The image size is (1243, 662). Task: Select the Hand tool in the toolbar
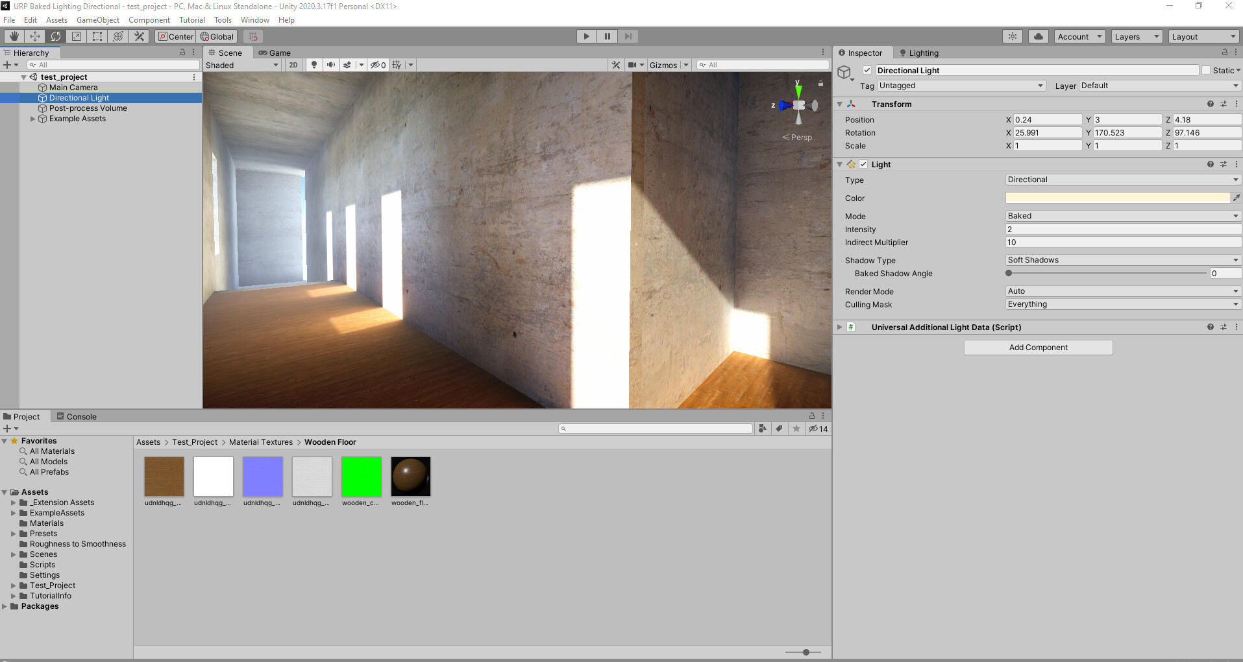click(14, 36)
